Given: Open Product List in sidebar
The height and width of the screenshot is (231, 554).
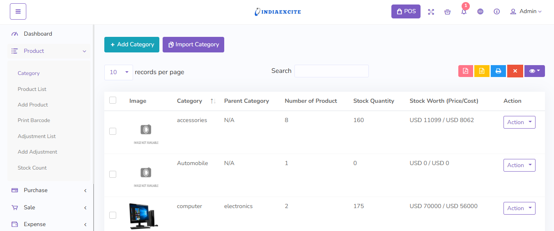Looking at the screenshot, I should 32,89.
